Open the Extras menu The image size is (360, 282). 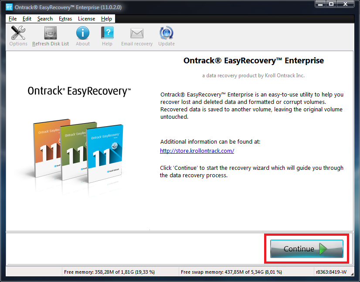[65, 19]
